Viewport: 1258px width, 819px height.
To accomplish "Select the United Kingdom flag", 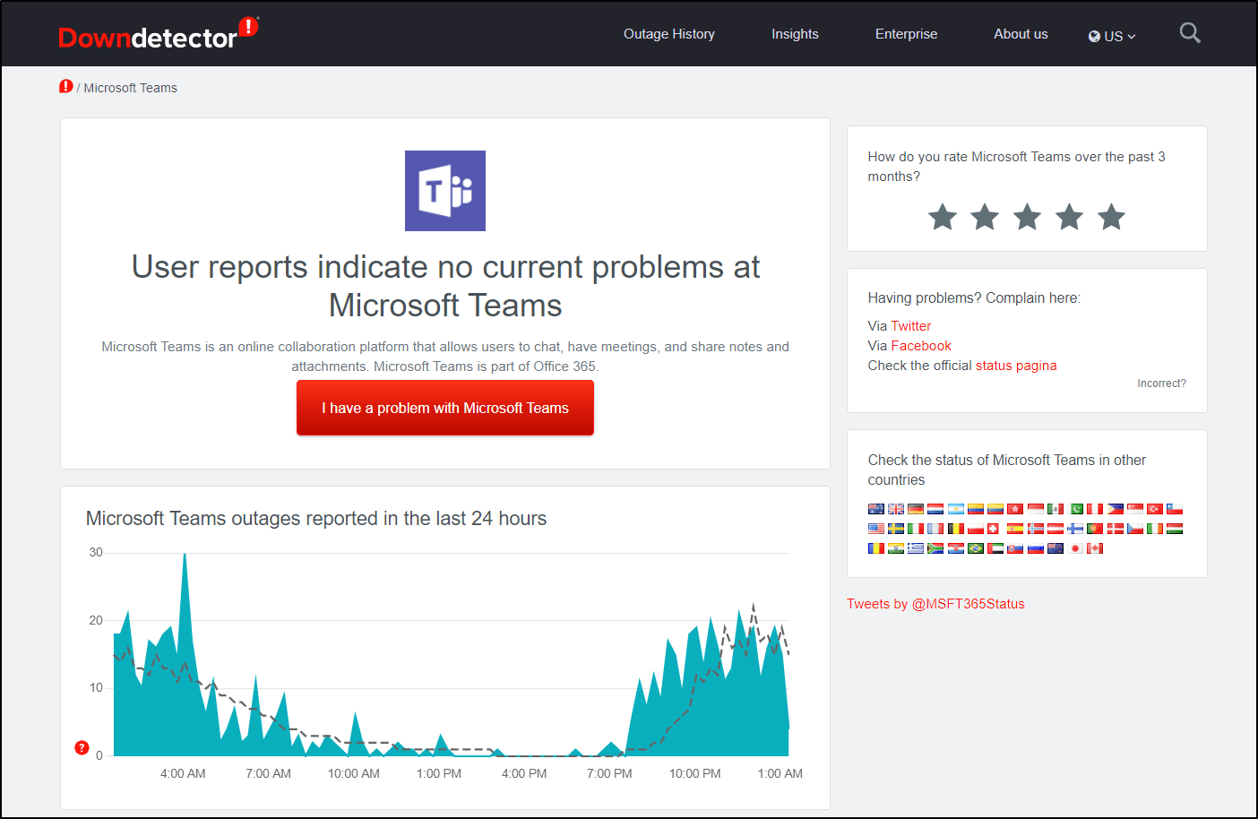I will [x=896, y=509].
